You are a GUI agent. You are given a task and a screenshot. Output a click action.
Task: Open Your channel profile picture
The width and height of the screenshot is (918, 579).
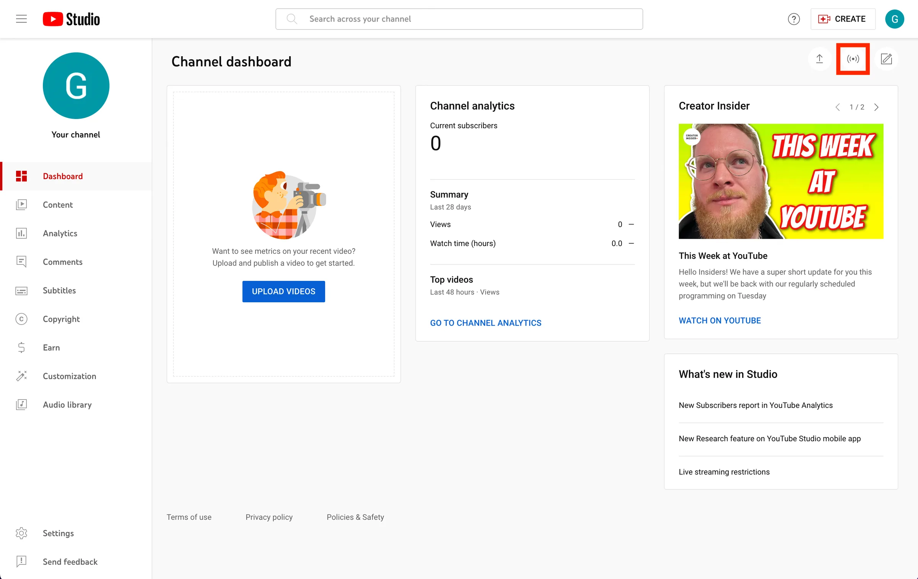pyautogui.click(x=76, y=86)
